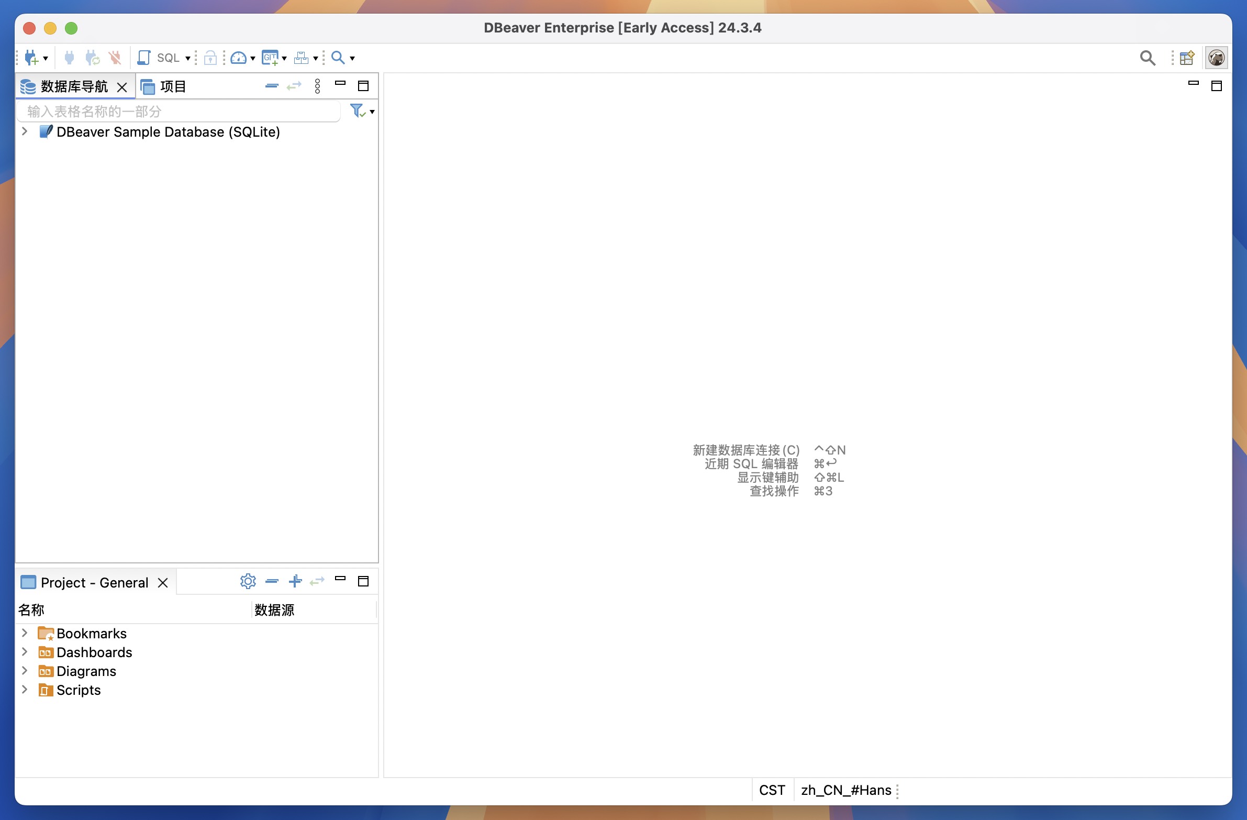This screenshot has height=820, width=1247.
Task: Toggle link with editor in navigator panel
Action: pos(294,86)
